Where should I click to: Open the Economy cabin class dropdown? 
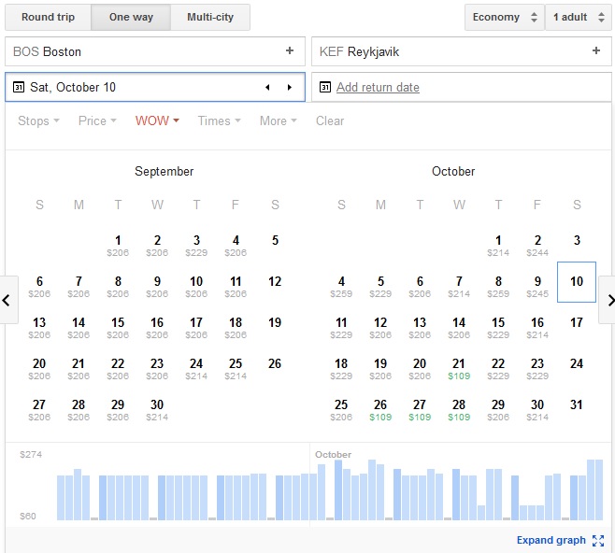(505, 18)
